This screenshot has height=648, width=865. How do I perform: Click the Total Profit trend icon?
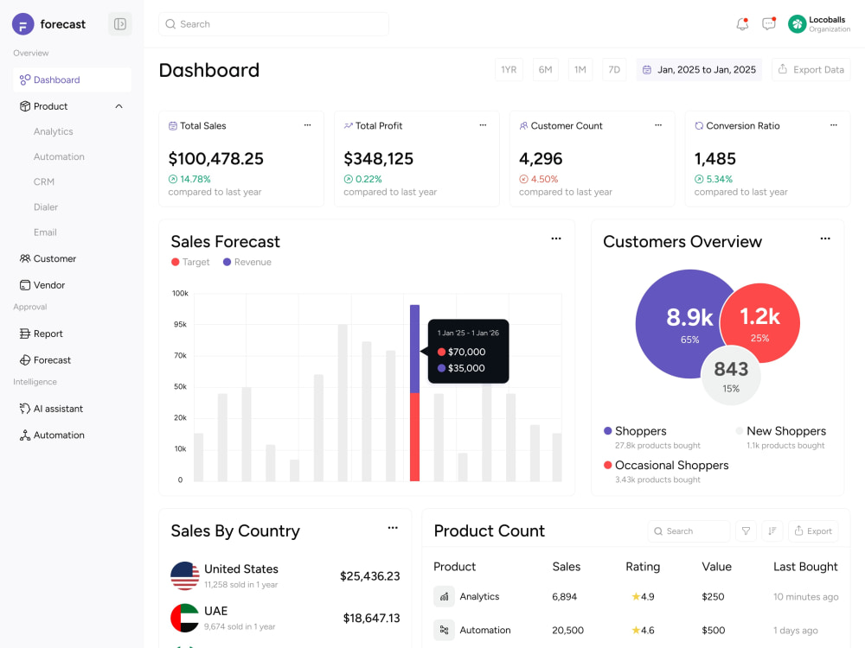(348, 125)
